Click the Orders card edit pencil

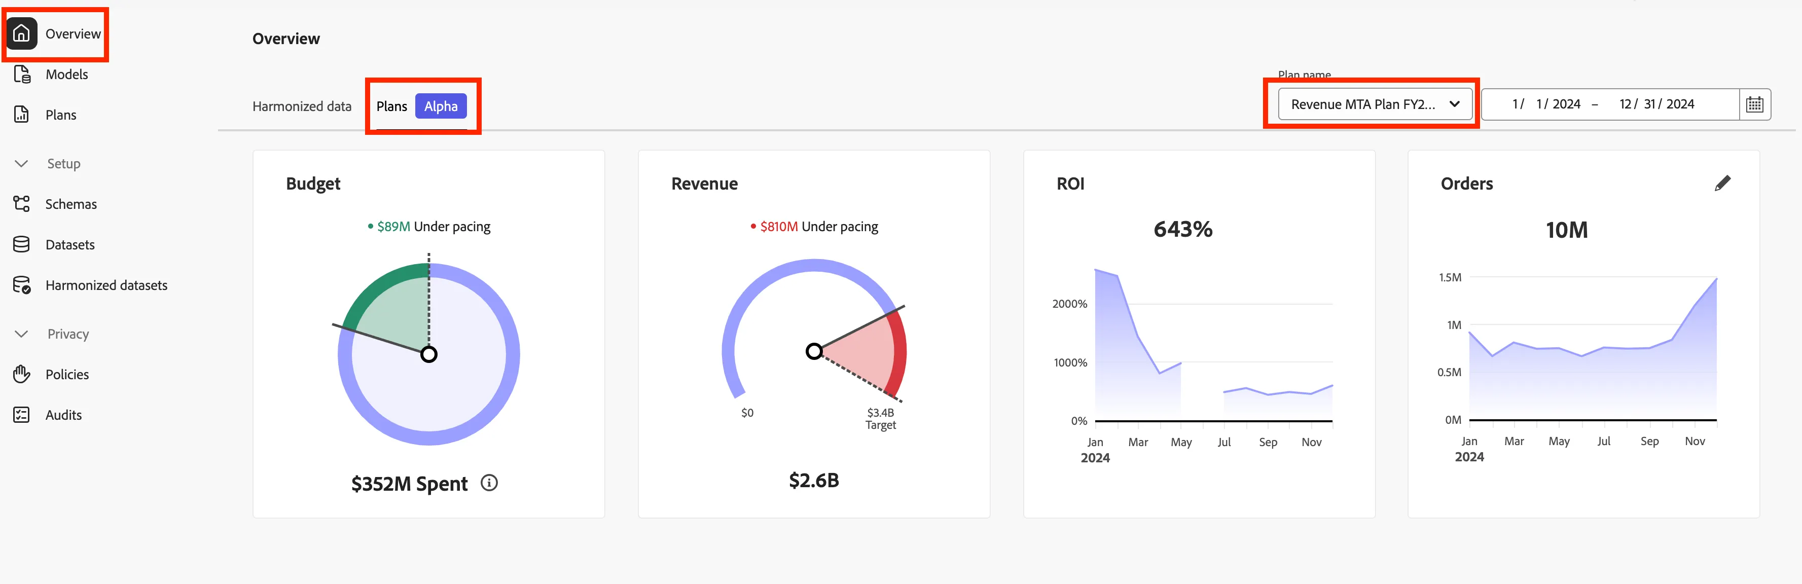point(1723,183)
